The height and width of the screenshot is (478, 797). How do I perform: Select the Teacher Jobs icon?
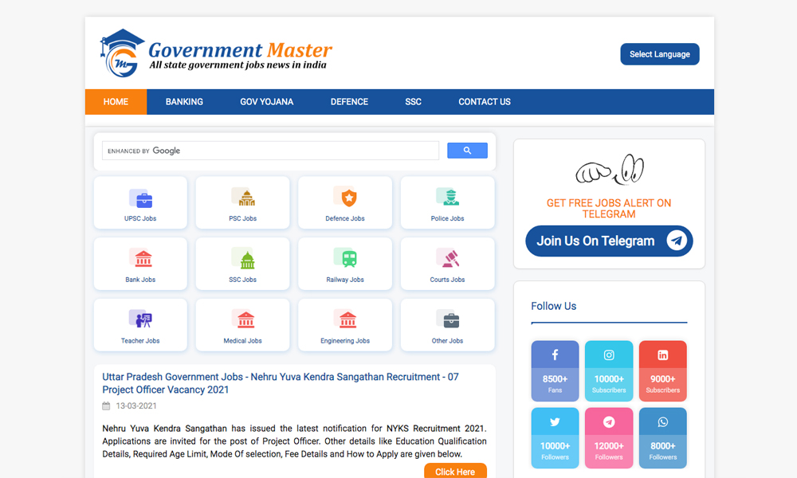[140, 320]
